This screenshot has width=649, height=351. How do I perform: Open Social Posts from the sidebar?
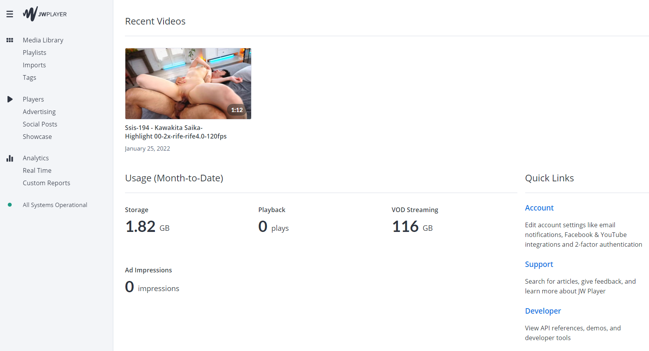point(40,124)
